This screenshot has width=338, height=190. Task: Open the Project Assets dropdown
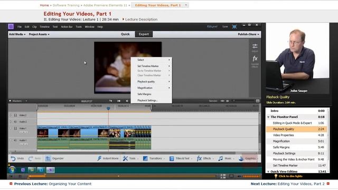39,34
